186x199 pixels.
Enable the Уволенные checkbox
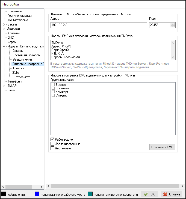coord(53,148)
